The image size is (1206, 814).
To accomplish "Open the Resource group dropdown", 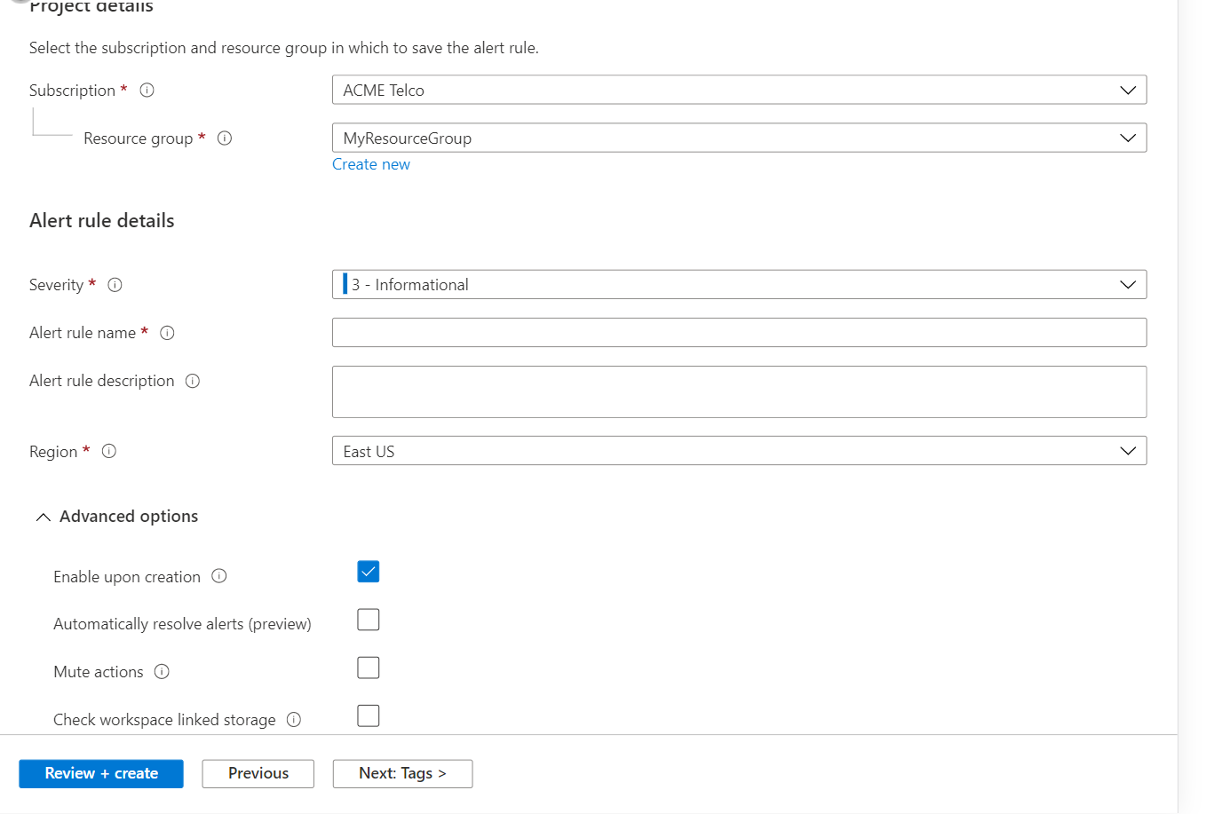I will coord(739,138).
